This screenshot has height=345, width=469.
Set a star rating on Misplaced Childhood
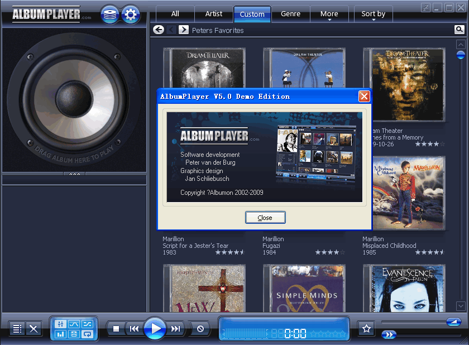click(x=429, y=252)
